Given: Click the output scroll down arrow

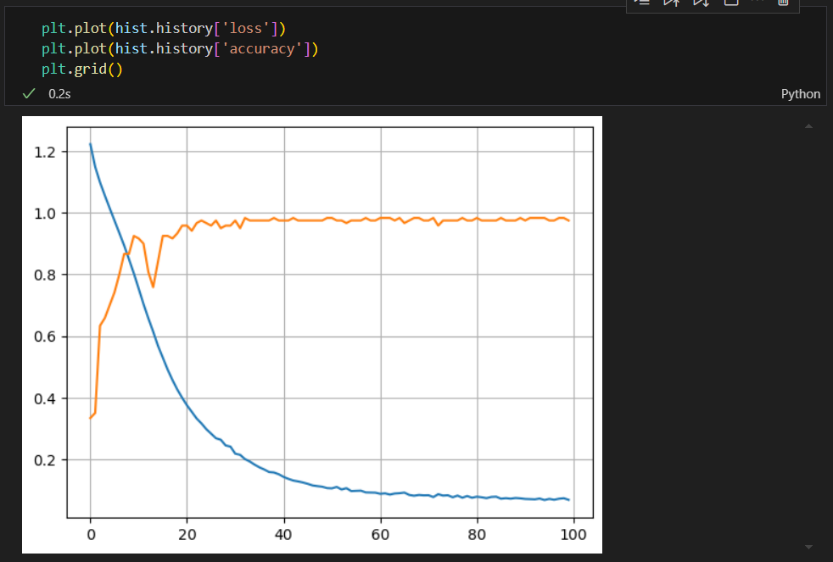Looking at the screenshot, I should click(x=808, y=547).
